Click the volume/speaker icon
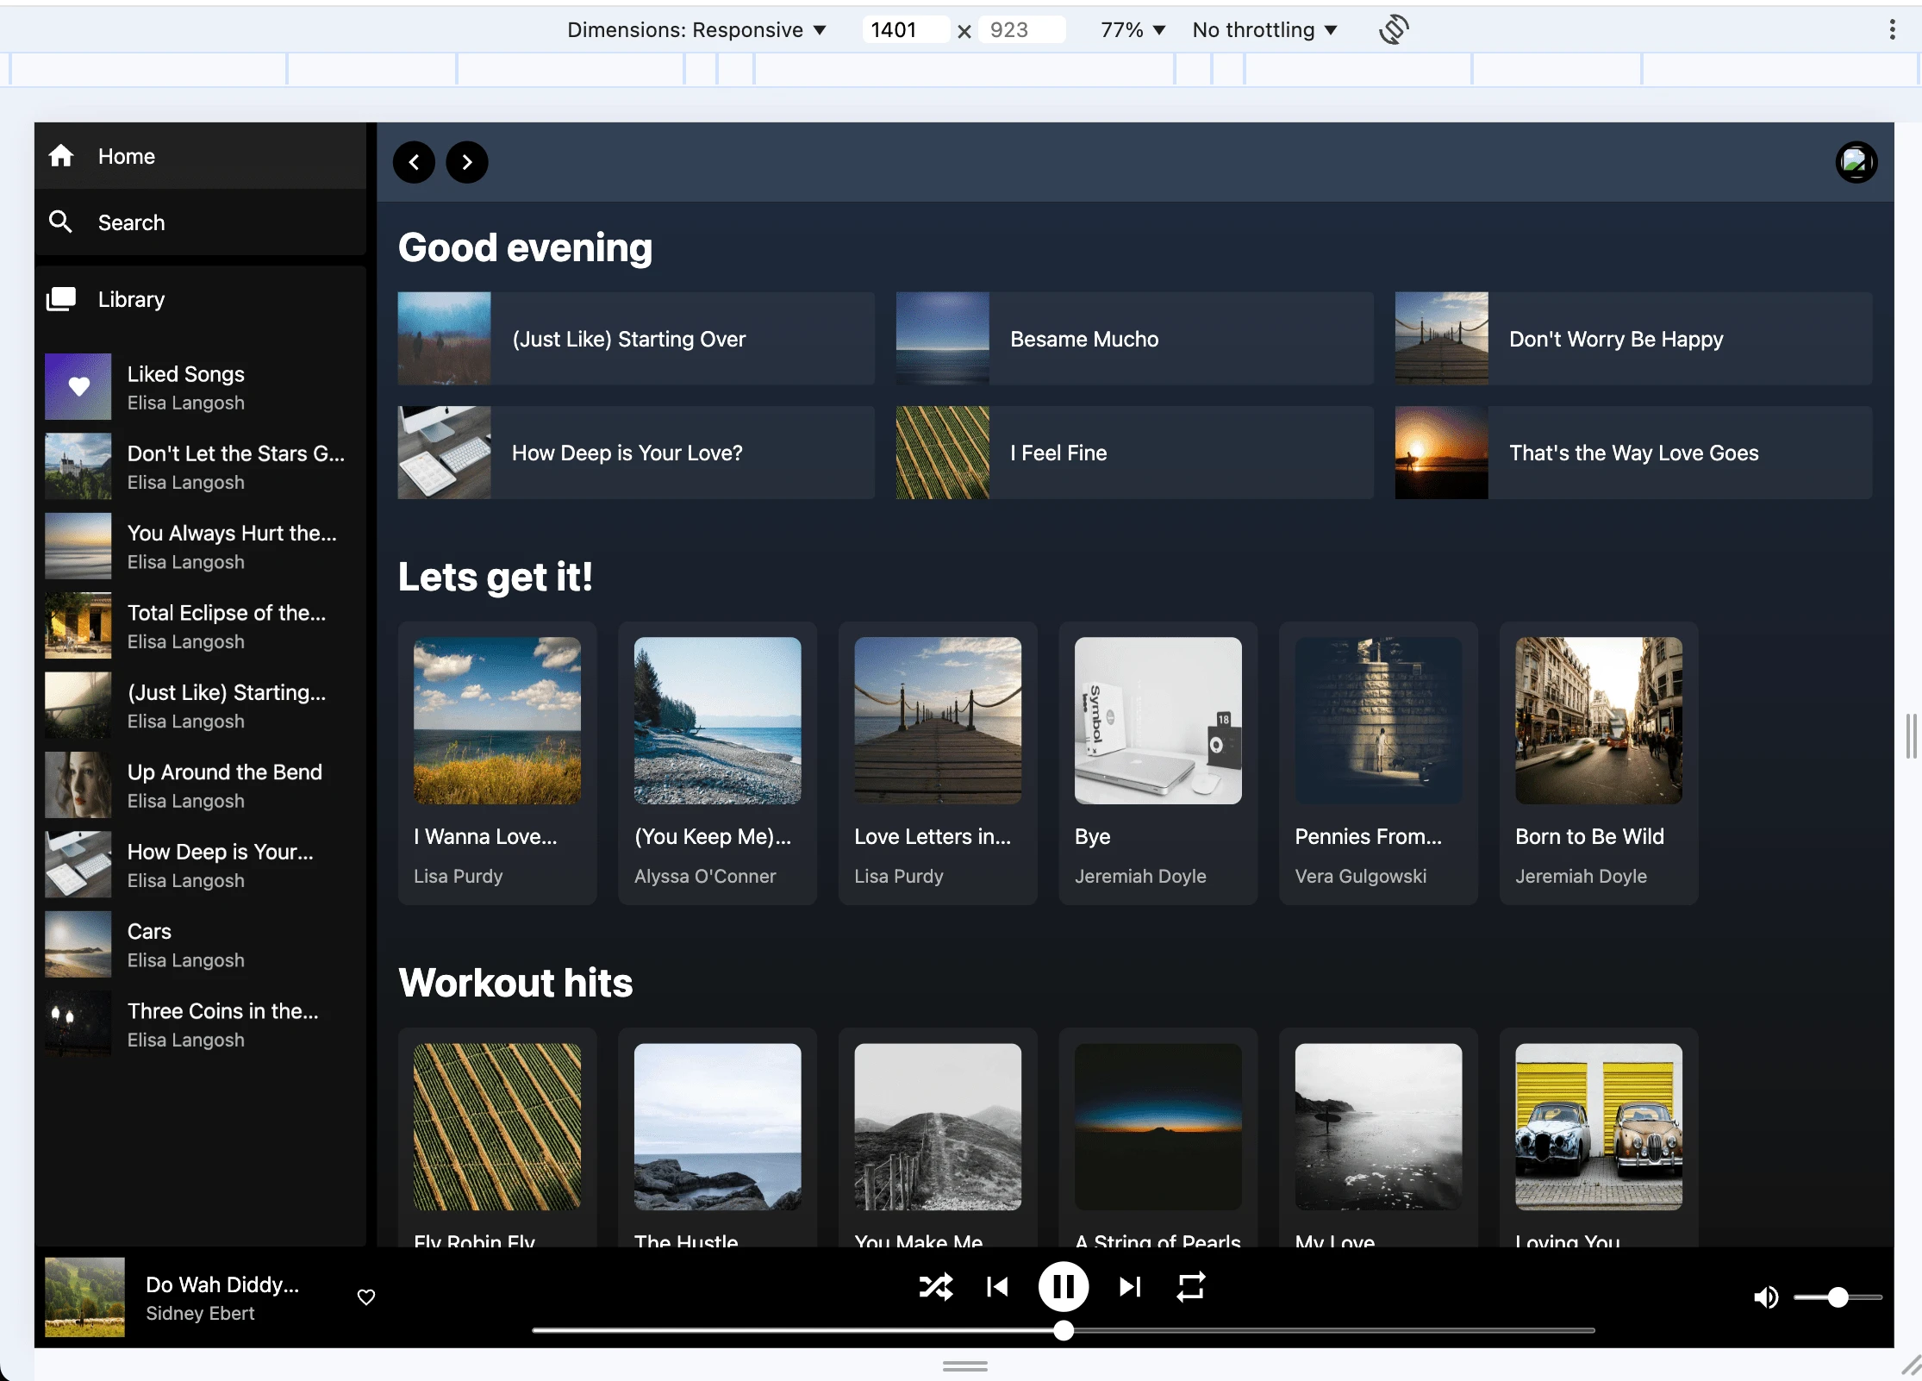 tap(1765, 1296)
